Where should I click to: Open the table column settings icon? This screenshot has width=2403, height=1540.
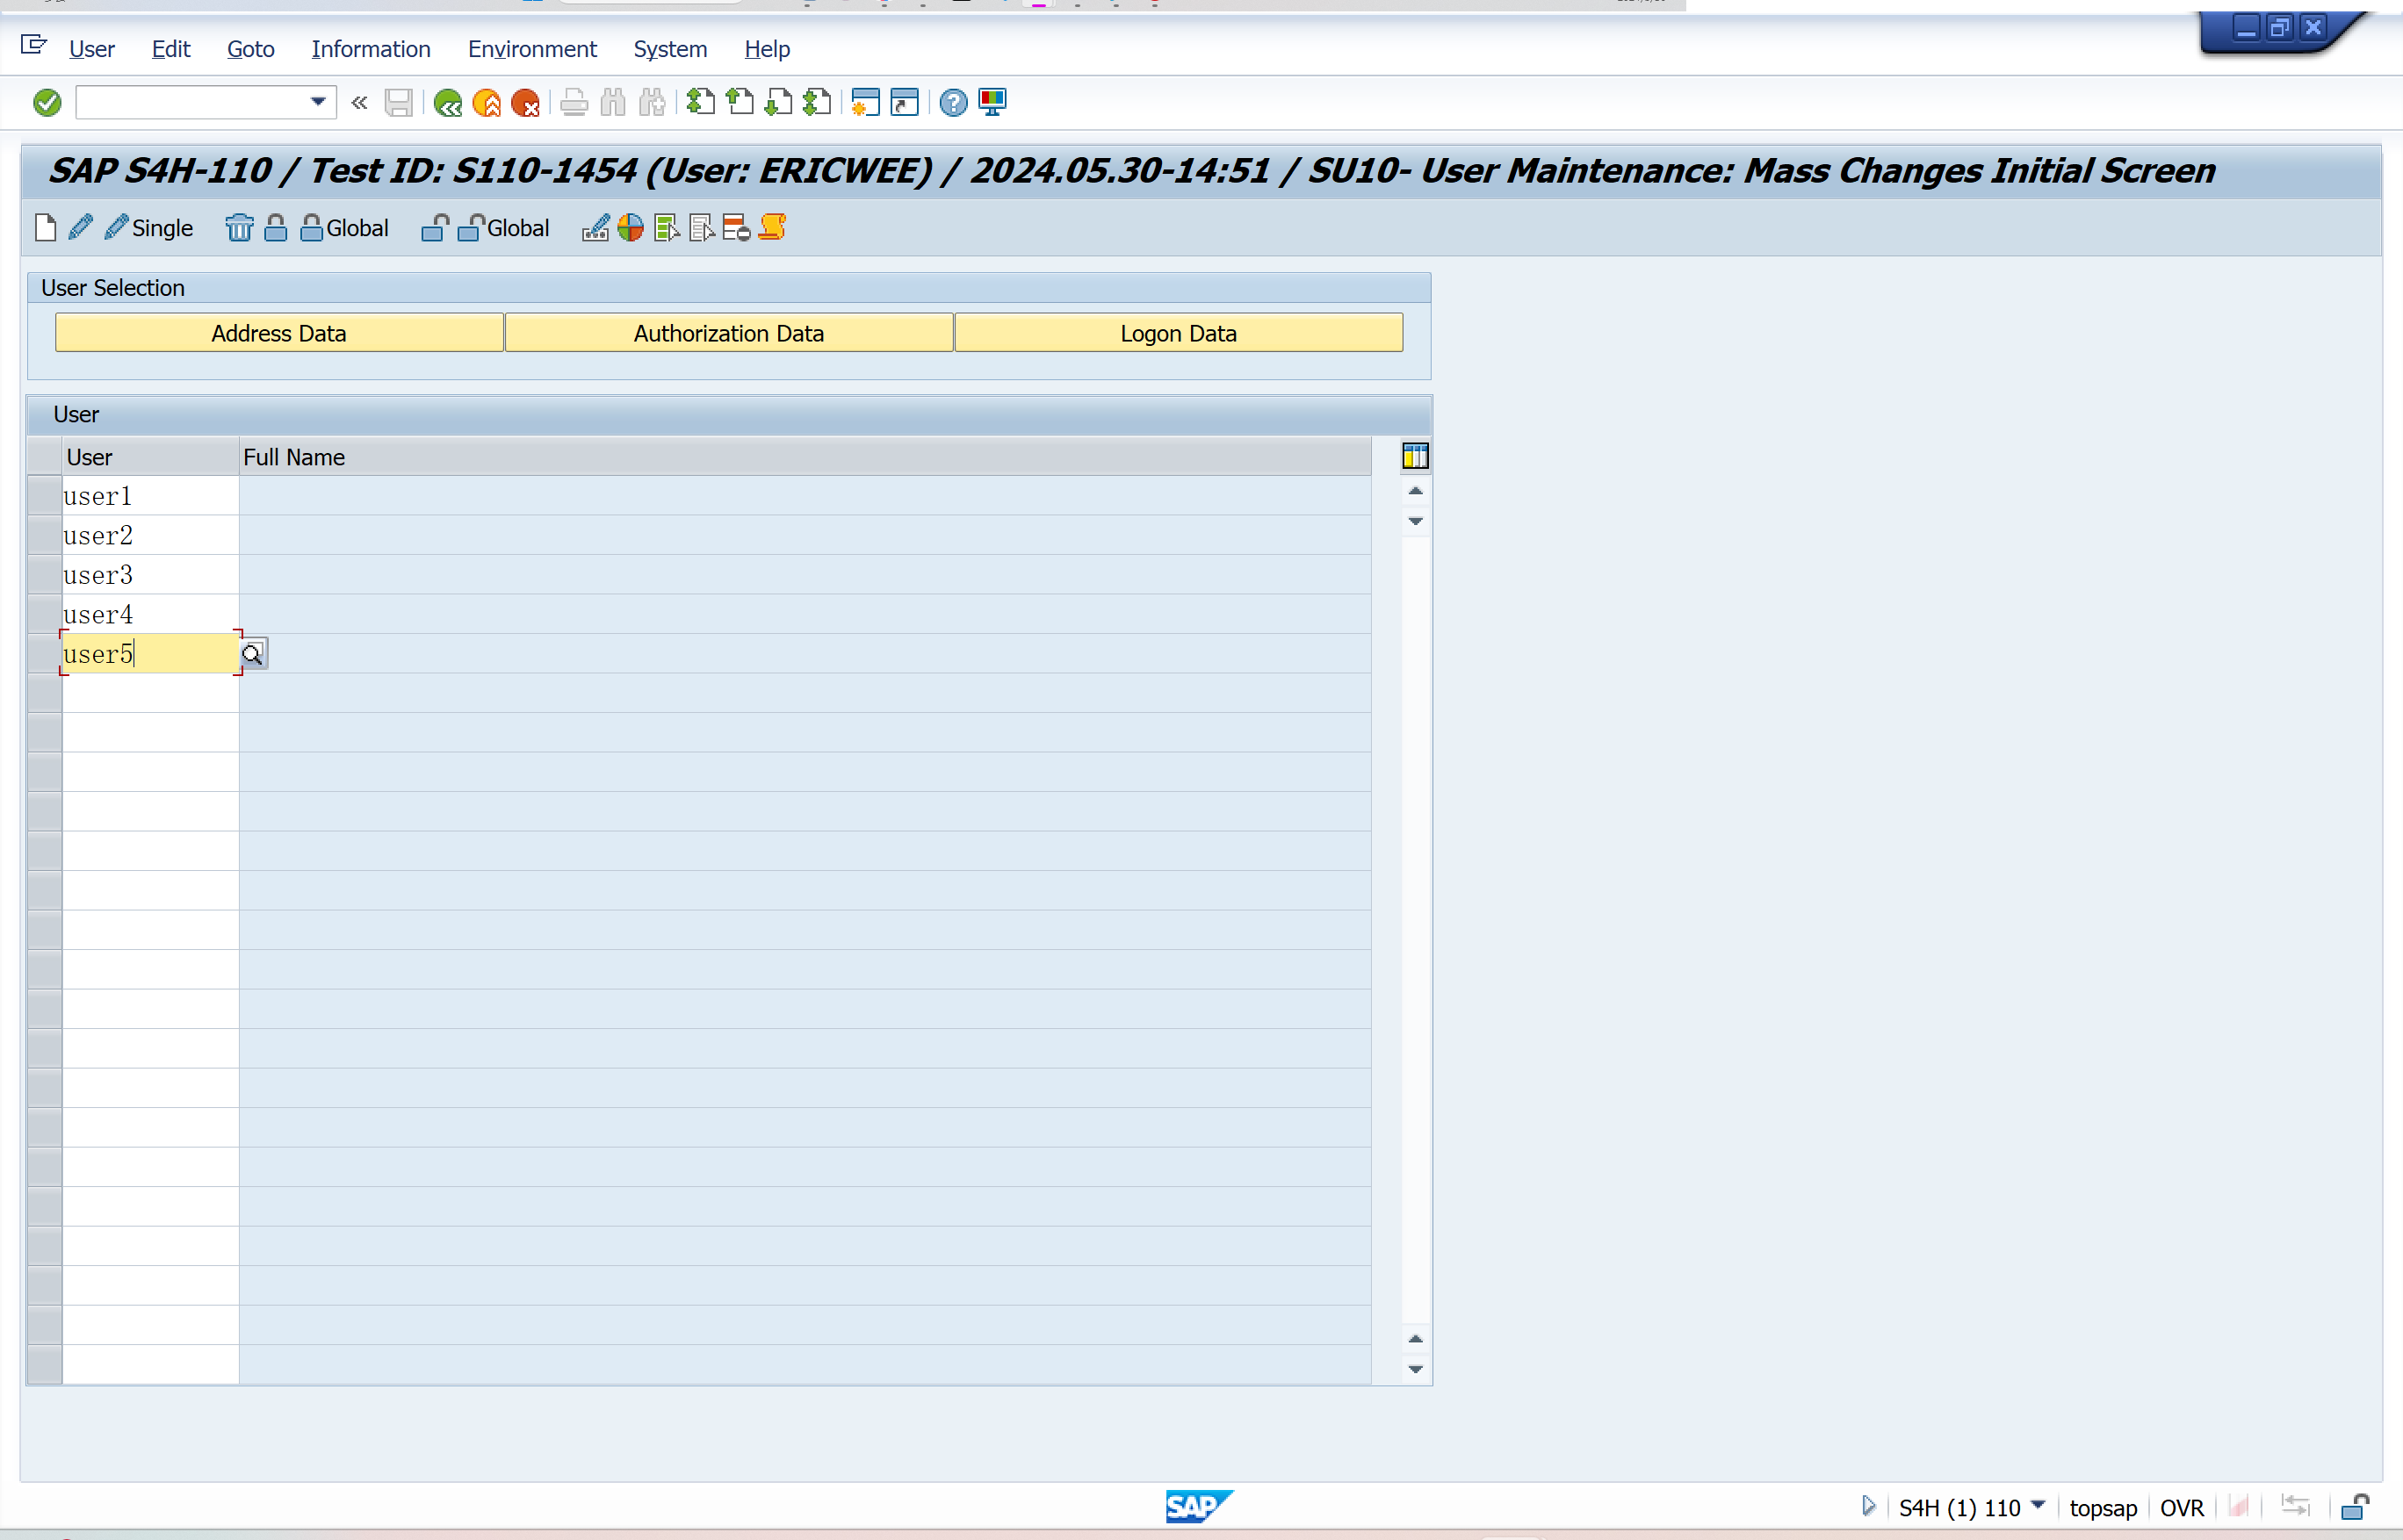[x=1415, y=457]
